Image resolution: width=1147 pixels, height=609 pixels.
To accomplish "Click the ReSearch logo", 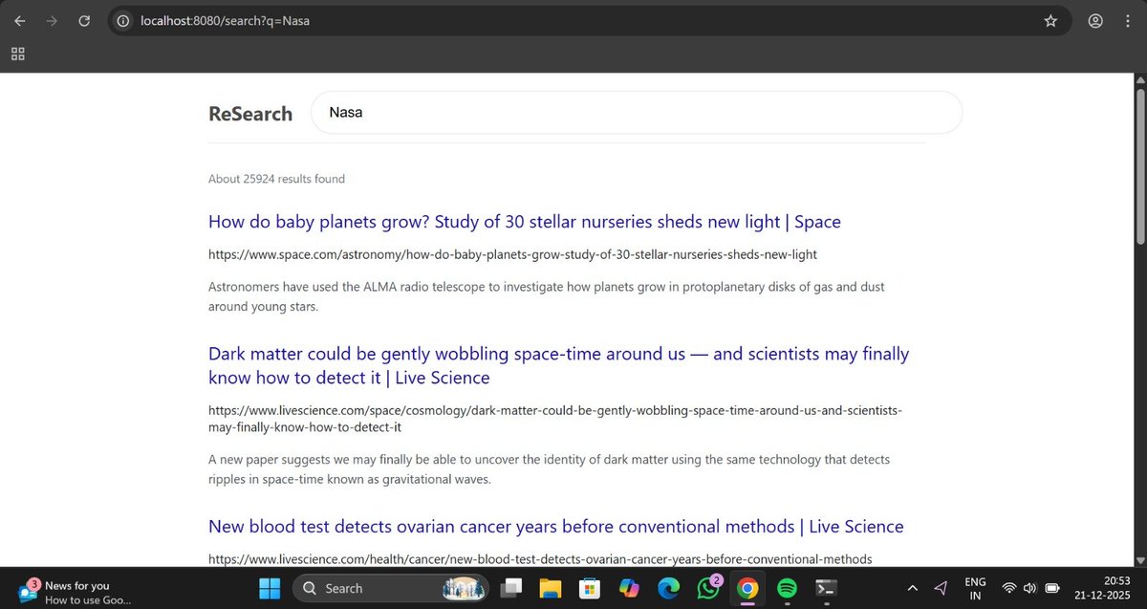I will point(250,114).
